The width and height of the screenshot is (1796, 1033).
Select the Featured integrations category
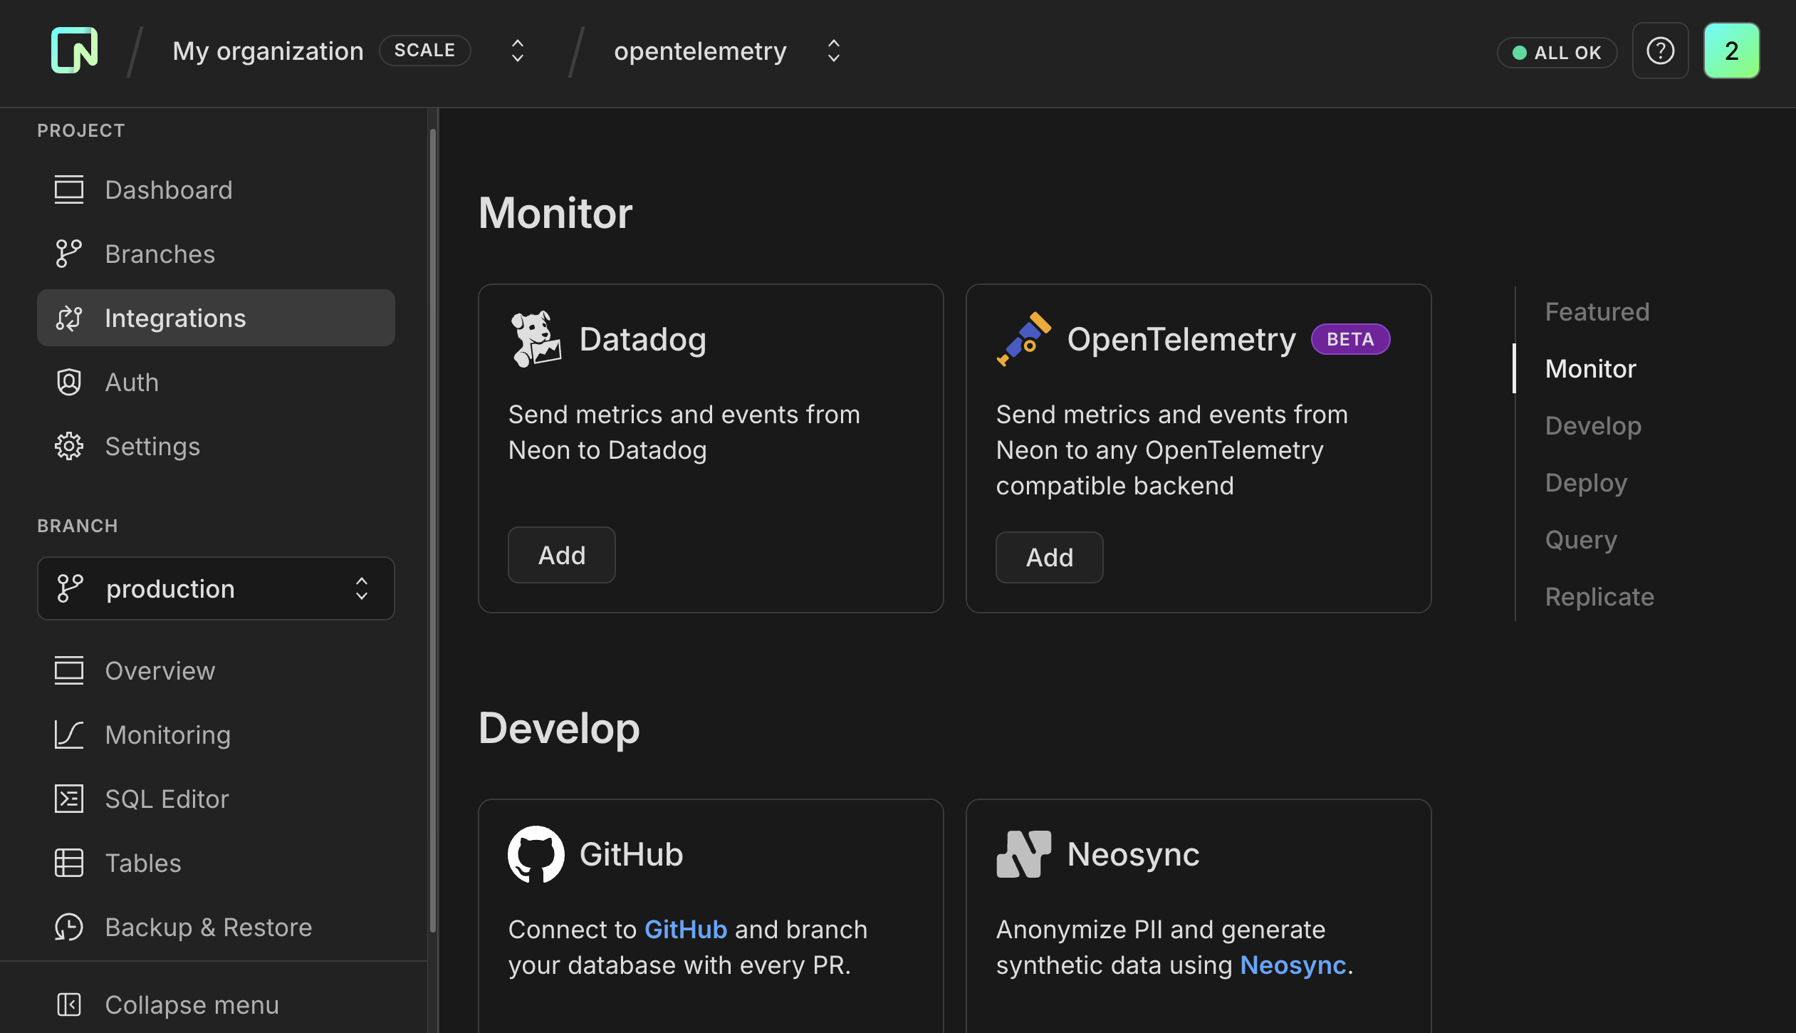click(1598, 311)
